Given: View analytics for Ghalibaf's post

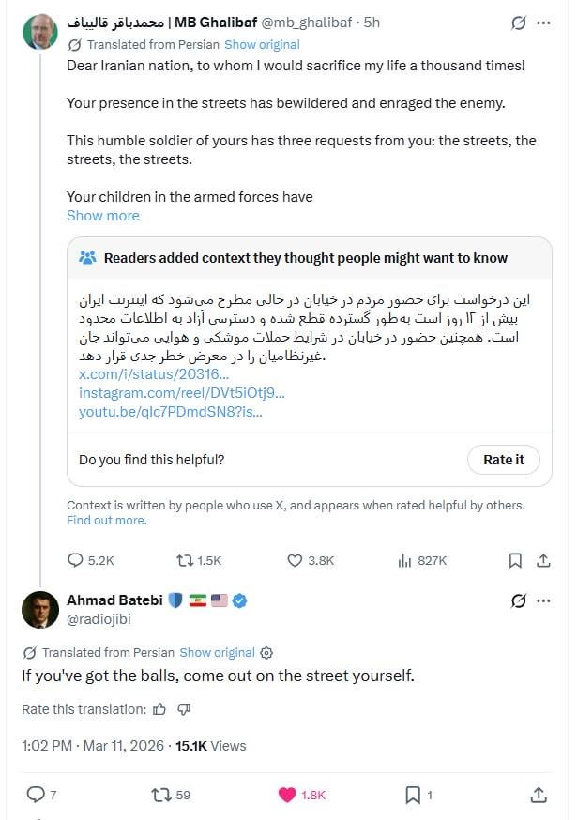Looking at the screenshot, I should [x=404, y=560].
